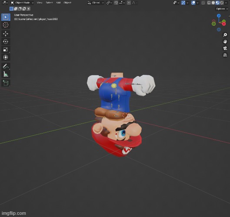This screenshot has width=230, height=217.
Task: Switch to solid viewport shading
Action: [213, 3]
